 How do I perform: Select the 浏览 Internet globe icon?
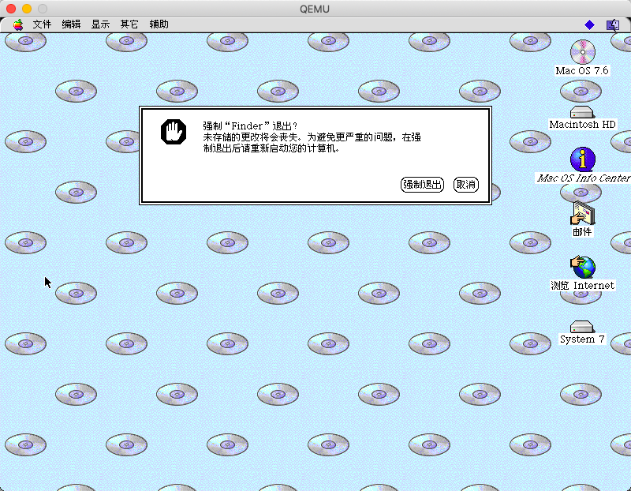[x=582, y=267]
